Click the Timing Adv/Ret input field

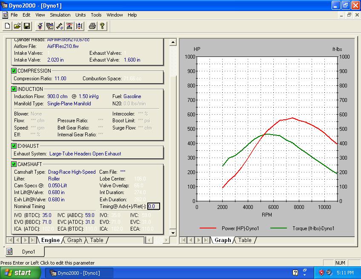(x=153, y=206)
